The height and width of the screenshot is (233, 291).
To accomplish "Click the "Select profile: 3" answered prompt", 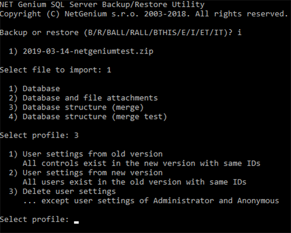I will point(39,135).
